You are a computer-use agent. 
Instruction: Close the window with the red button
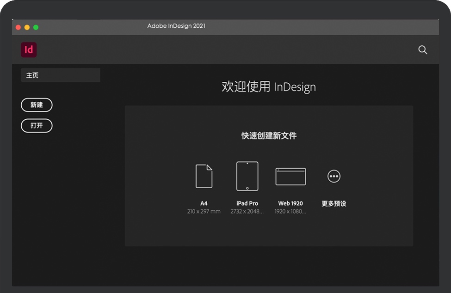pos(18,27)
